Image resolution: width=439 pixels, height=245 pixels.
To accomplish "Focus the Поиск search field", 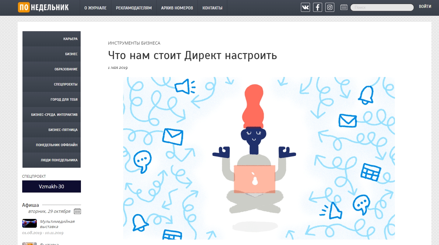I will point(382,8).
